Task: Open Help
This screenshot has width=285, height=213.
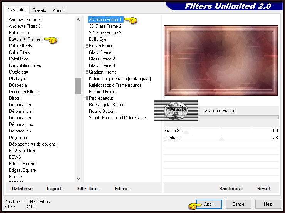Action: tap(268, 204)
